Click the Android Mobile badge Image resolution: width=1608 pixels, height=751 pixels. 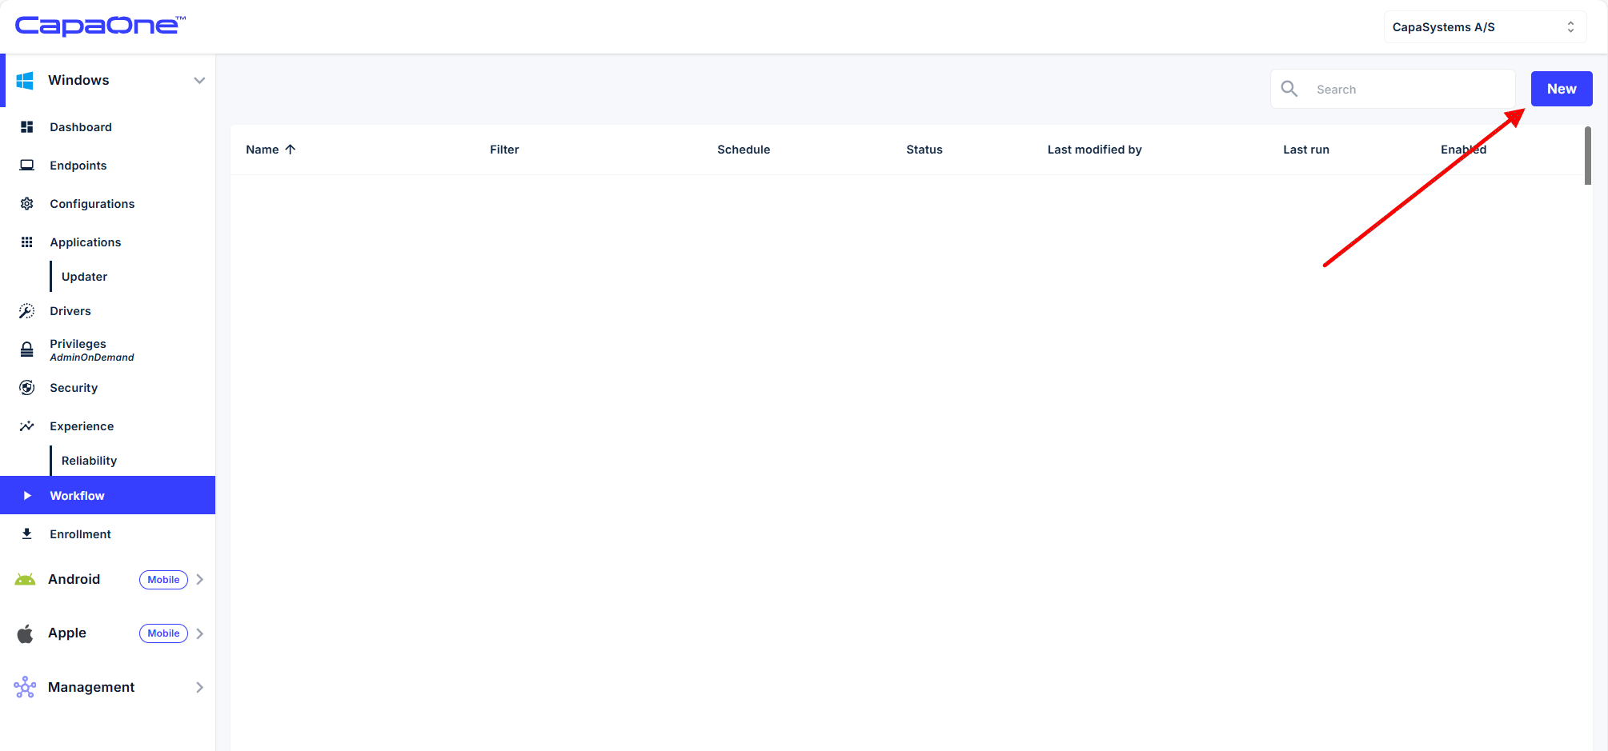(163, 580)
